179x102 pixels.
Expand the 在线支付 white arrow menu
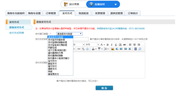(116, 4)
